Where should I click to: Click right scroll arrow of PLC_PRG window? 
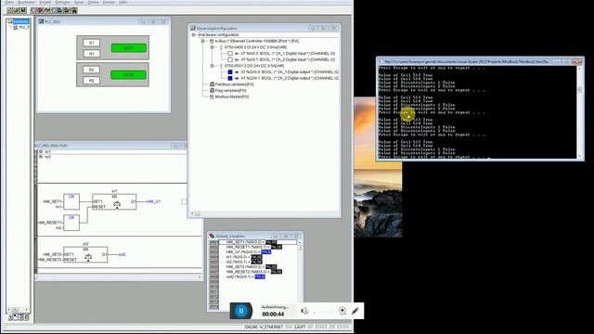click(200, 276)
